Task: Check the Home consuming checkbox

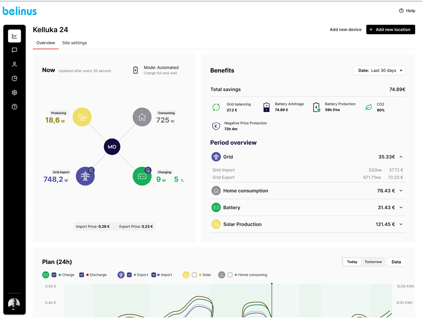Action: point(230,275)
